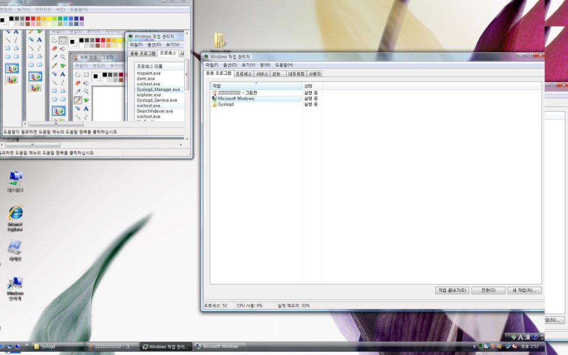568x355 pixels.
Task: Sort tasks by the 상태 column header
Action: [x=312, y=86]
